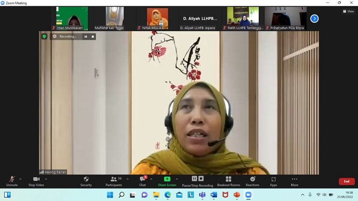Click the green Share Screen icon
Image resolution: width=358 pixels, height=201 pixels.
coord(167,179)
